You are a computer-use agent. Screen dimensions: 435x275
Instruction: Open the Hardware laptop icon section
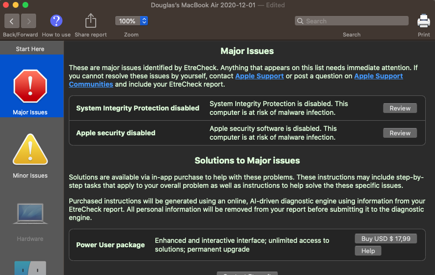tap(30, 214)
